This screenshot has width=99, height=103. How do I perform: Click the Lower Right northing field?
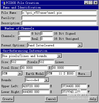pyautogui.click(x=74, y=92)
